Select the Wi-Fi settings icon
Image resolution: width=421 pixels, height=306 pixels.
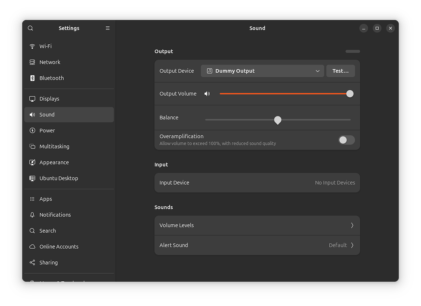click(x=32, y=46)
